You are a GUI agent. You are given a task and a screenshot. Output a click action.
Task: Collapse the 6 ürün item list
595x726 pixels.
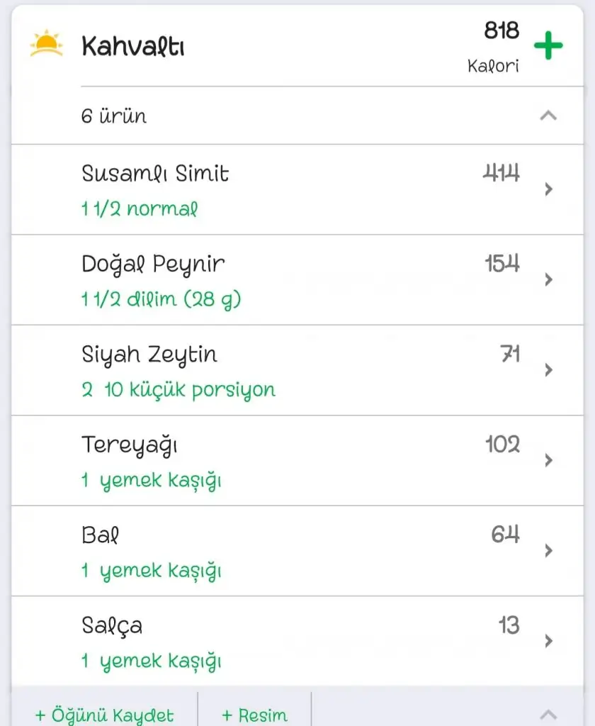click(x=548, y=116)
